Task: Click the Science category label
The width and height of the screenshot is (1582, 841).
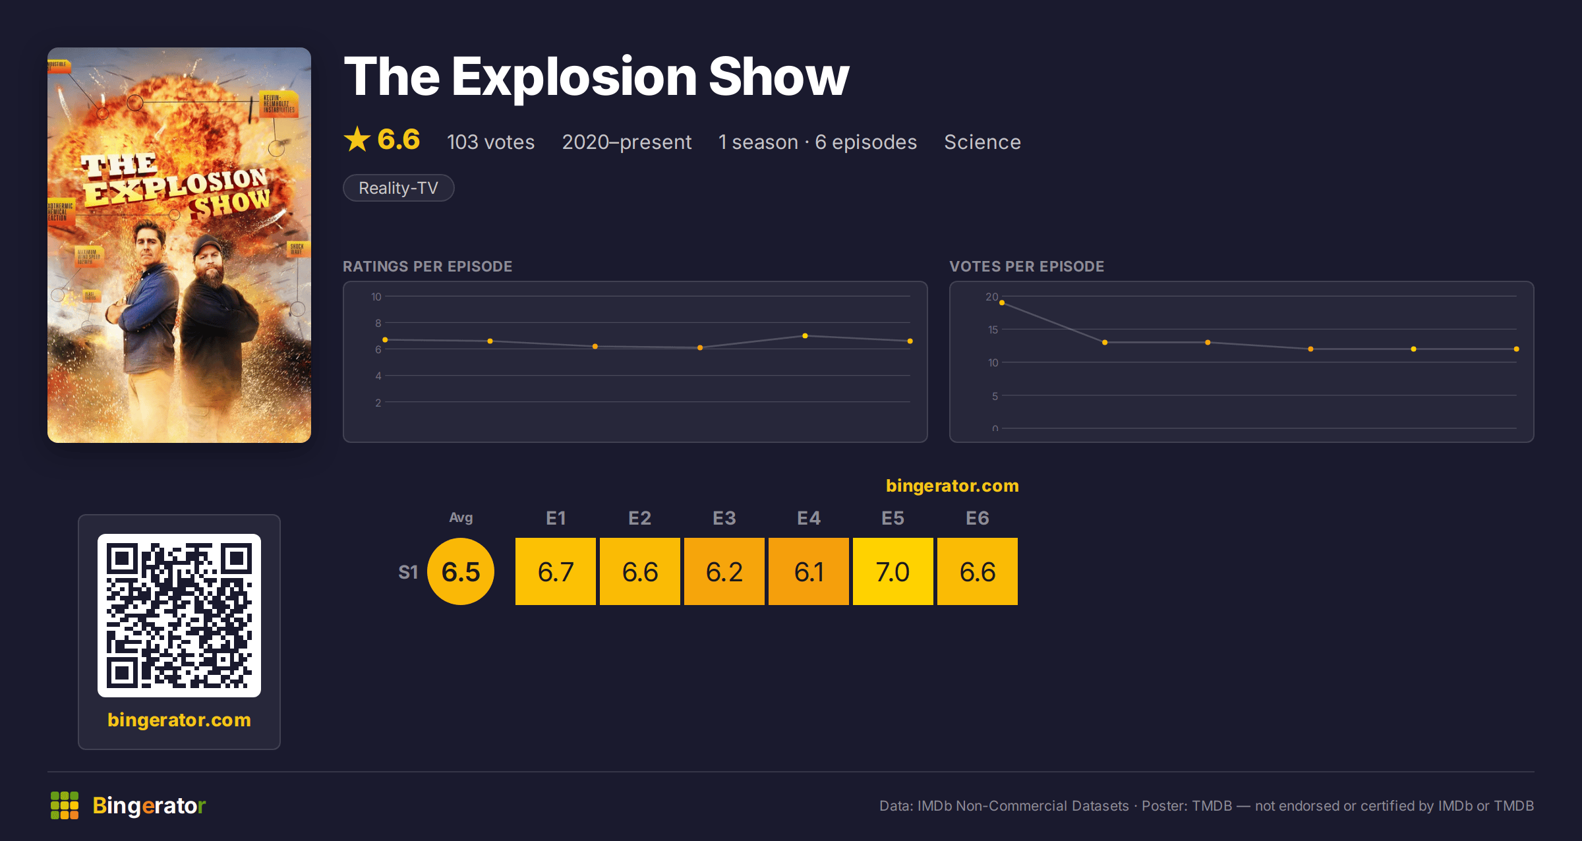Action: (x=982, y=142)
